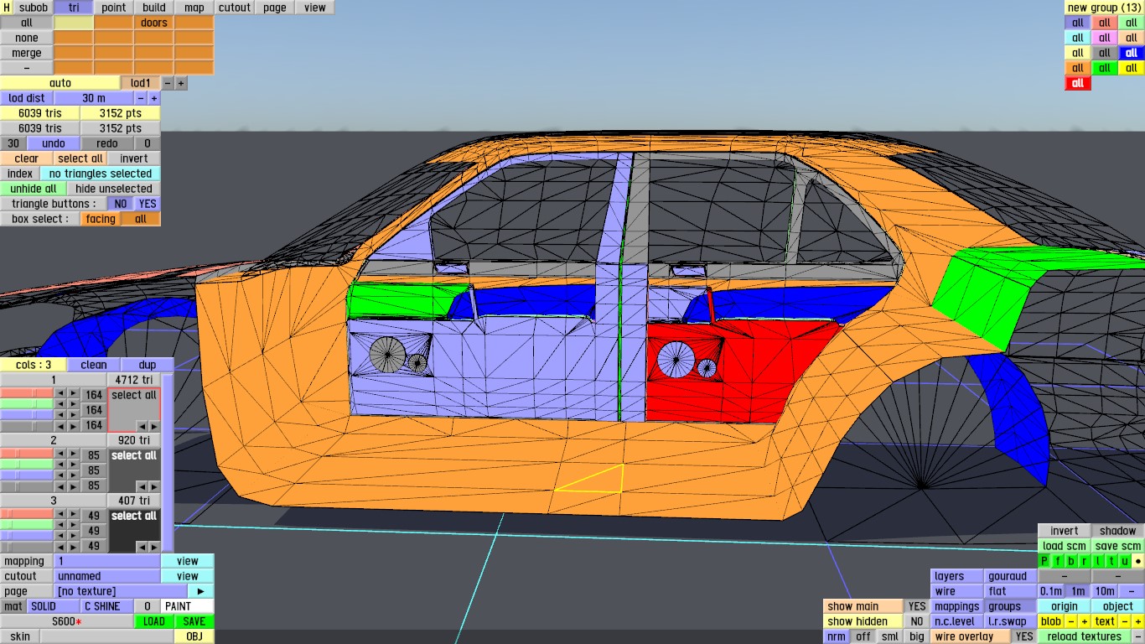Open the mapping selector showing 1
1145x644 pixels.
[x=107, y=561]
